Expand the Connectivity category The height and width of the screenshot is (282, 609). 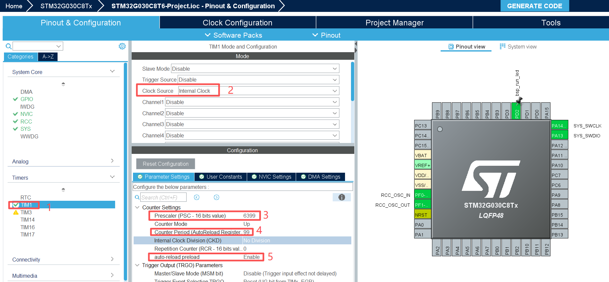coord(112,259)
